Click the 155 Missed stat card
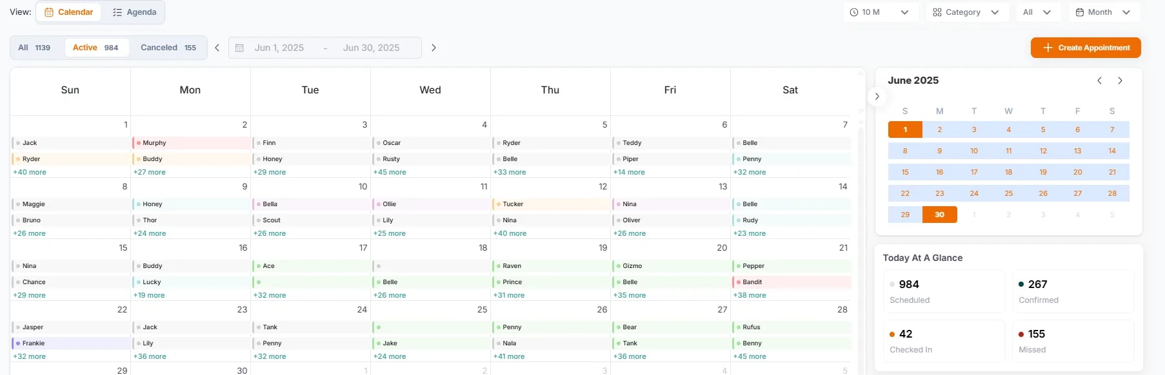1165x375 pixels. coord(1073,341)
